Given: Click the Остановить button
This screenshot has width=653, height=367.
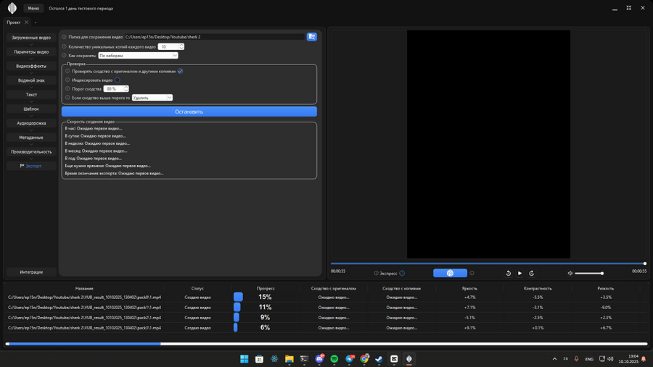Looking at the screenshot, I should (x=189, y=111).
